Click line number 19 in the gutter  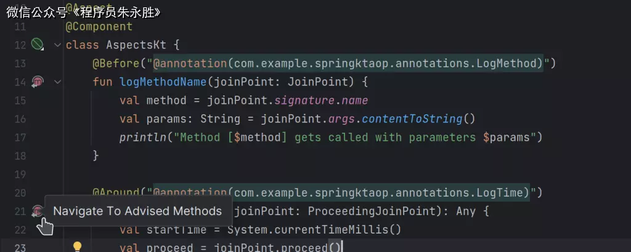coord(20,174)
